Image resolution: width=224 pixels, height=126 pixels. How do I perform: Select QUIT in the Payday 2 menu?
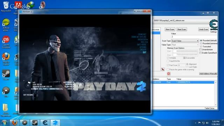pyautogui.click(x=145, y=52)
